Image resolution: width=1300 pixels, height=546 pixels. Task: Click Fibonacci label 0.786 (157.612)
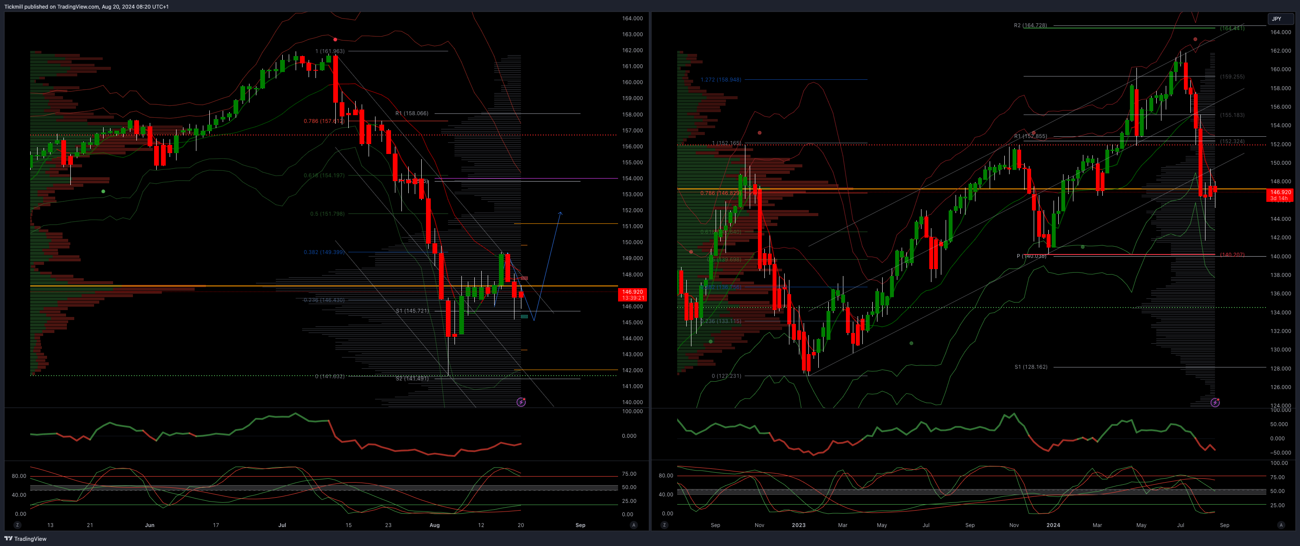(x=324, y=121)
